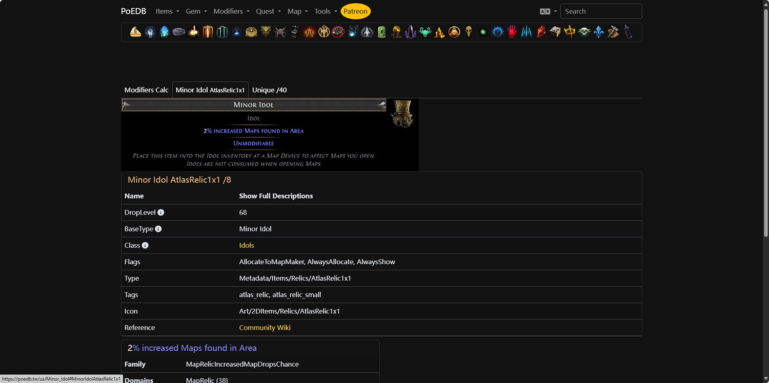This screenshot has height=383, width=769.
Task: Switch to the Modifiers Calc tab
Action: (146, 90)
